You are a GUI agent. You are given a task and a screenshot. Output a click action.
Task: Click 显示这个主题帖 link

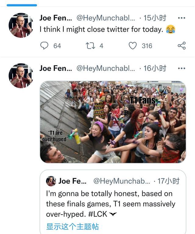[x=73, y=227]
